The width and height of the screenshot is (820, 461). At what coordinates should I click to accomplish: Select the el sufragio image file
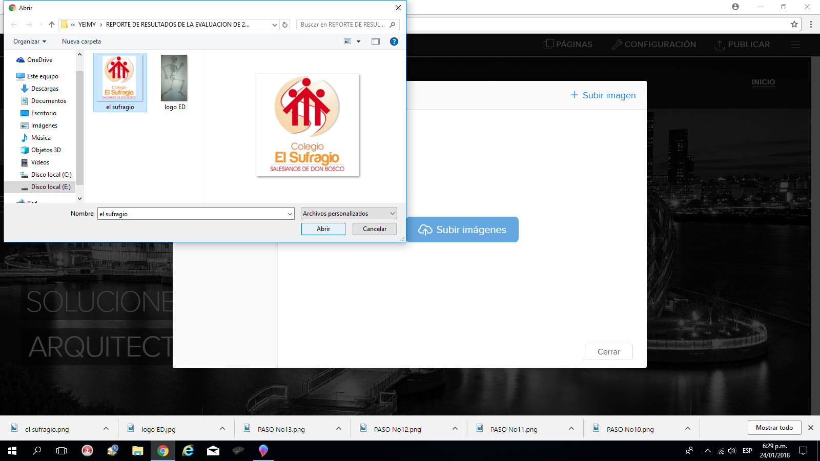pyautogui.click(x=120, y=82)
